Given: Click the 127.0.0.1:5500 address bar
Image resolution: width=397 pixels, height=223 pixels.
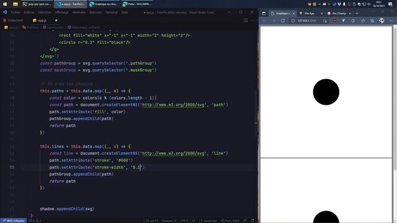Looking at the screenshot, I should [306, 20].
